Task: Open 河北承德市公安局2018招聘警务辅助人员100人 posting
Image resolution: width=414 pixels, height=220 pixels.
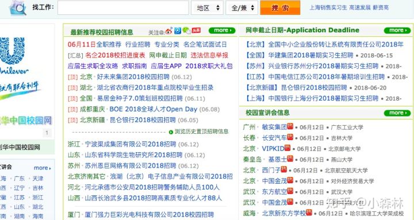Action: click(x=152, y=187)
